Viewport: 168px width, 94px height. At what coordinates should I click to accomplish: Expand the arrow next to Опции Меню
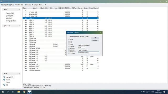[x=45, y=5]
